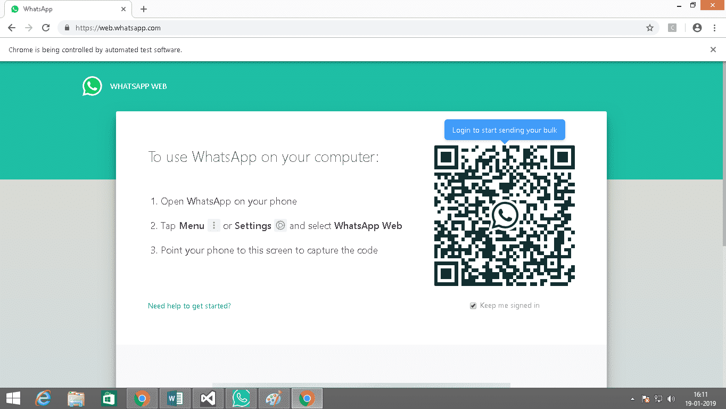Click the WhatsApp logo in the page header

click(92, 86)
